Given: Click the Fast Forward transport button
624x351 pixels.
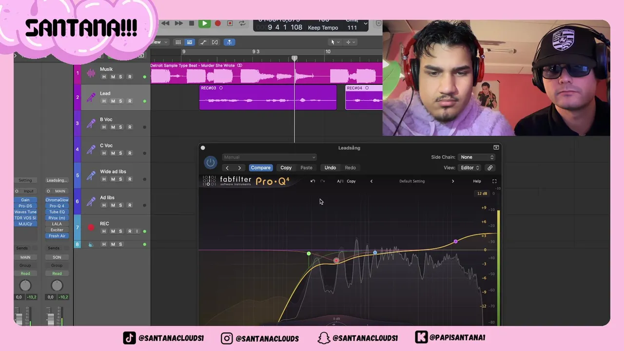Looking at the screenshot, I should click(178, 23).
